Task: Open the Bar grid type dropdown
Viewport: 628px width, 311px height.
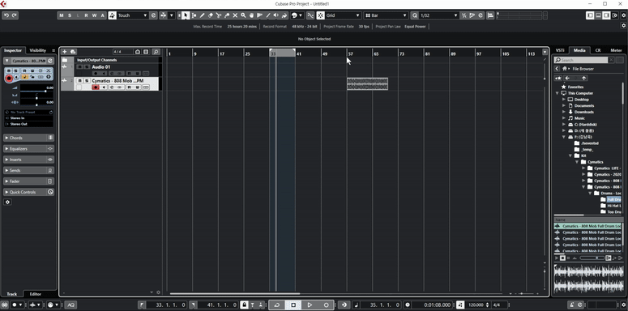Action: click(x=386, y=15)
